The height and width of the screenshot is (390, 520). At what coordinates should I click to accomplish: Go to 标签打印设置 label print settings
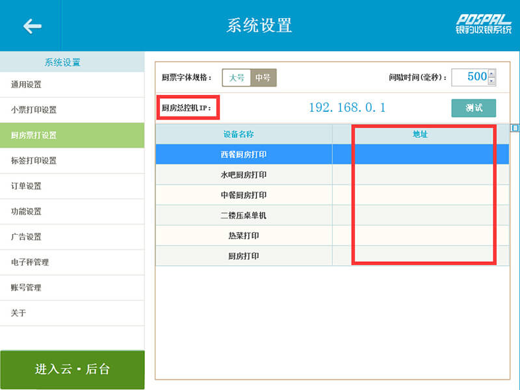point(34,161)
